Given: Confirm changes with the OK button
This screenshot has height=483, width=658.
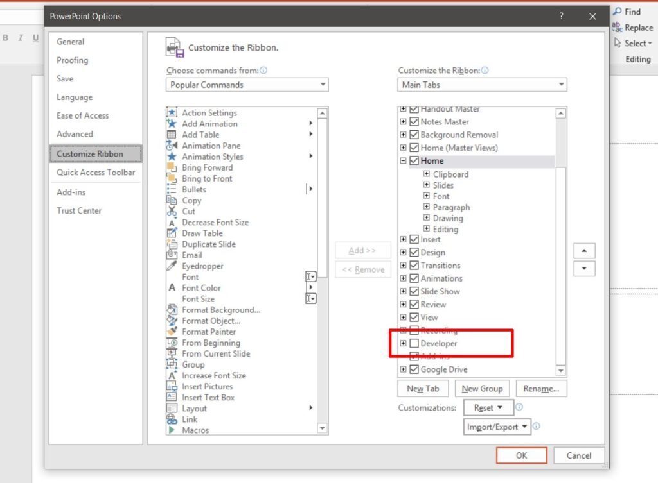Looking at the screenshot, I should click(x=521, y=455).
